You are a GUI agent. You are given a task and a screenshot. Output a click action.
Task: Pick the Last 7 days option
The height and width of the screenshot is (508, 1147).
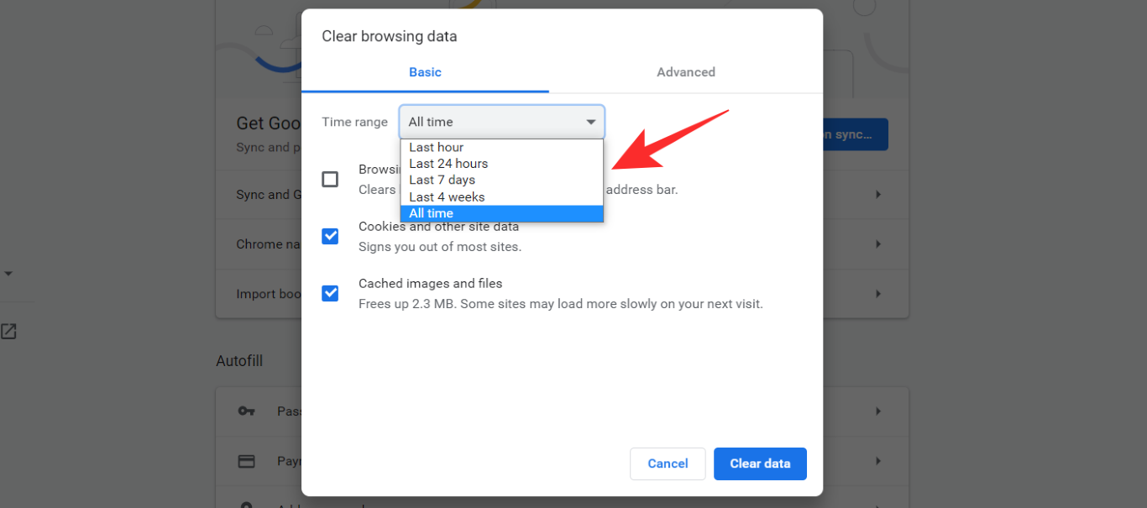(x=443, y=180)
